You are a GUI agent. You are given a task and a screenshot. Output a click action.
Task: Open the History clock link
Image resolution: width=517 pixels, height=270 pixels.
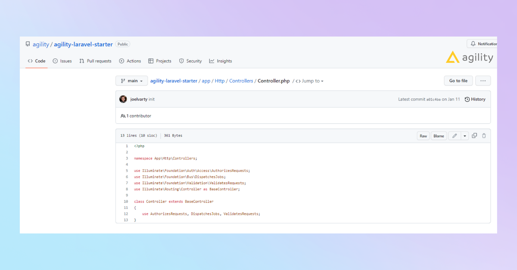pyautogui.click(x=475, y=99)
